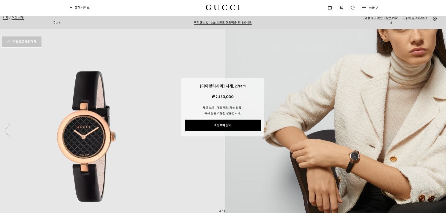The width and height of the screenshot is (446, 213).
Task: Expand the 고객 서비스 plus menu
Action: tap(80, 7)
